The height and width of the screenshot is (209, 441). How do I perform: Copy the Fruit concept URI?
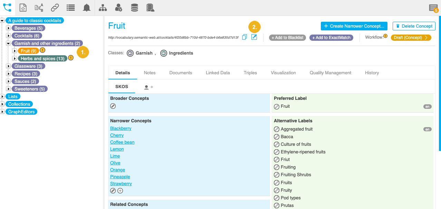coord(245,37)
